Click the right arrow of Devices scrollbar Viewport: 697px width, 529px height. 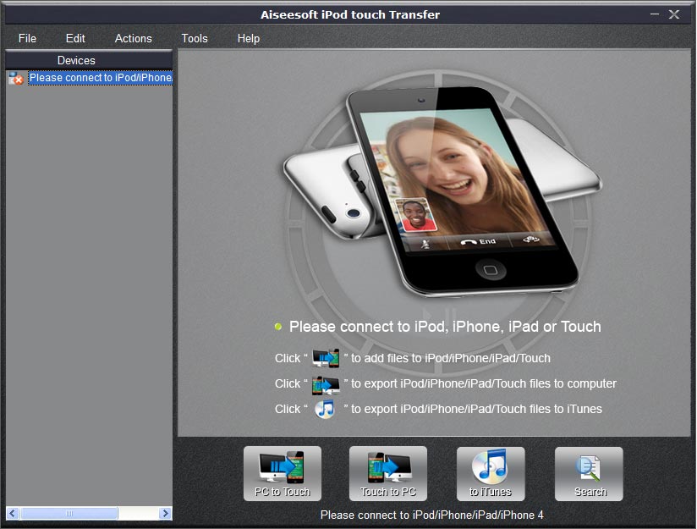pyautogui.click(x=165, y=513)
